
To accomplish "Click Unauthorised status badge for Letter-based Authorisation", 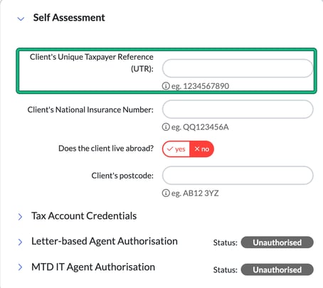I will pos(277,242).
